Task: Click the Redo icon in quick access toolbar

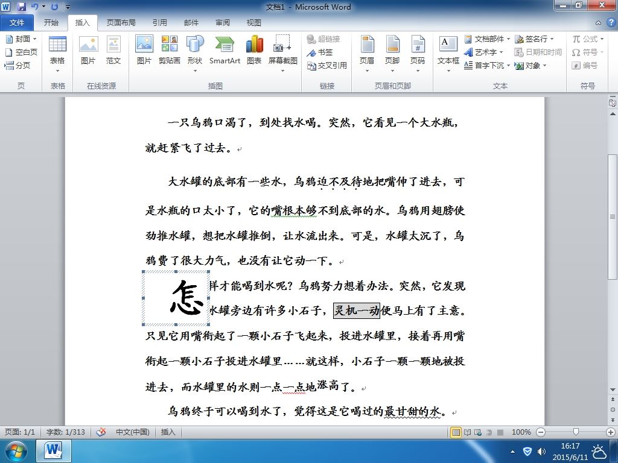Action: click(54, 7)
